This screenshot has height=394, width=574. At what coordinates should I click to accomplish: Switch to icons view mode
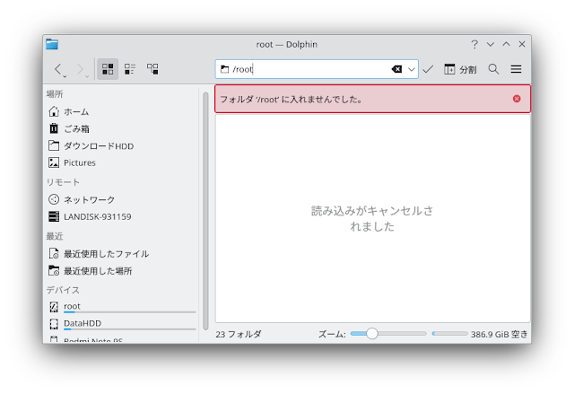coord(108,69)
